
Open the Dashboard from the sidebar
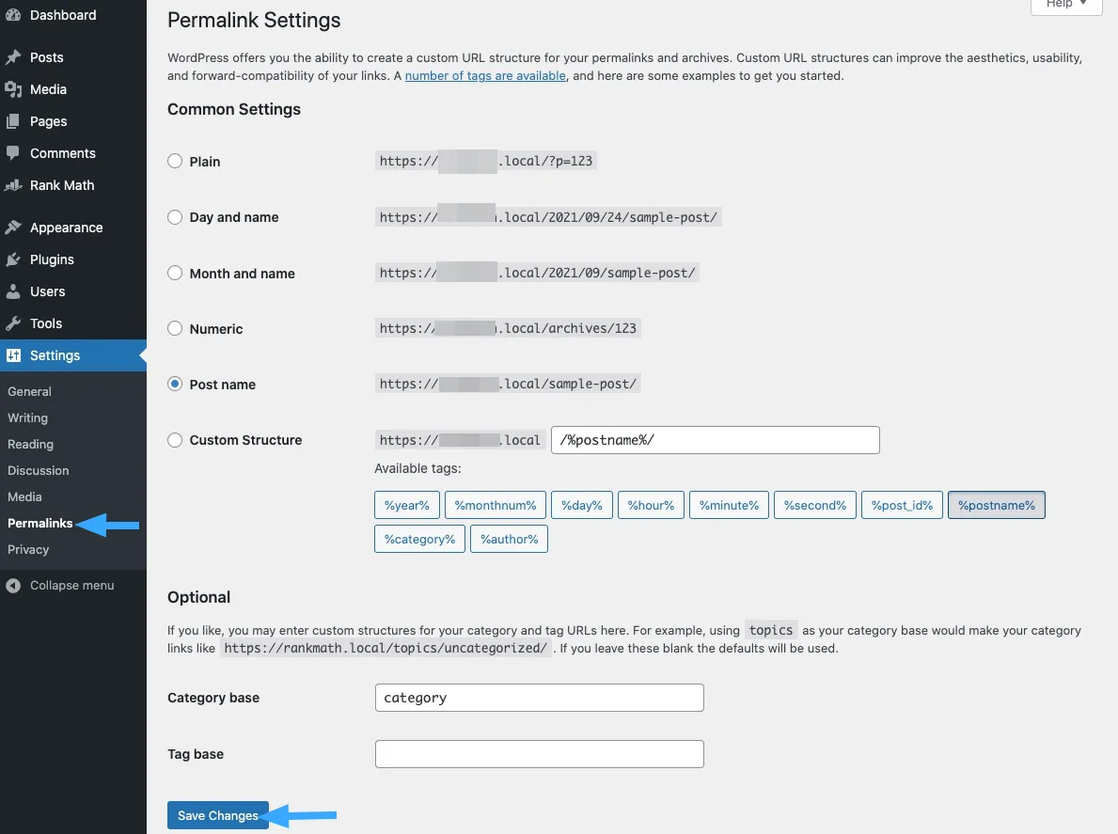point(63,15)
